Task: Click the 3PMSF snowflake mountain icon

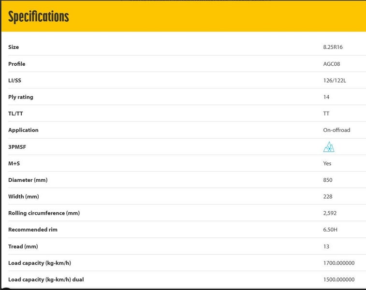Action: tap(329, 147)
